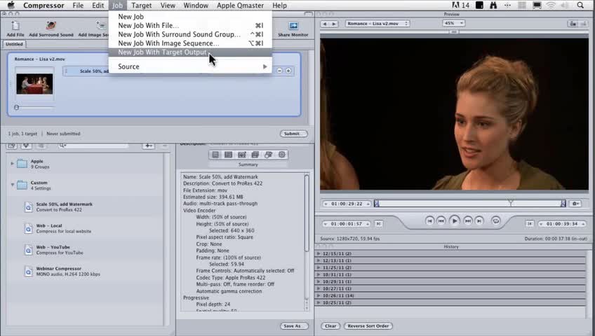Viewport: 595px width, 336px height.
Task: Click the Save As button
Action: [x=294, y=325]
